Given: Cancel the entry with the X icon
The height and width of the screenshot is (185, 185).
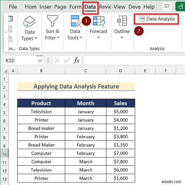Looking at the screenshot, I should tap(57, 60).
